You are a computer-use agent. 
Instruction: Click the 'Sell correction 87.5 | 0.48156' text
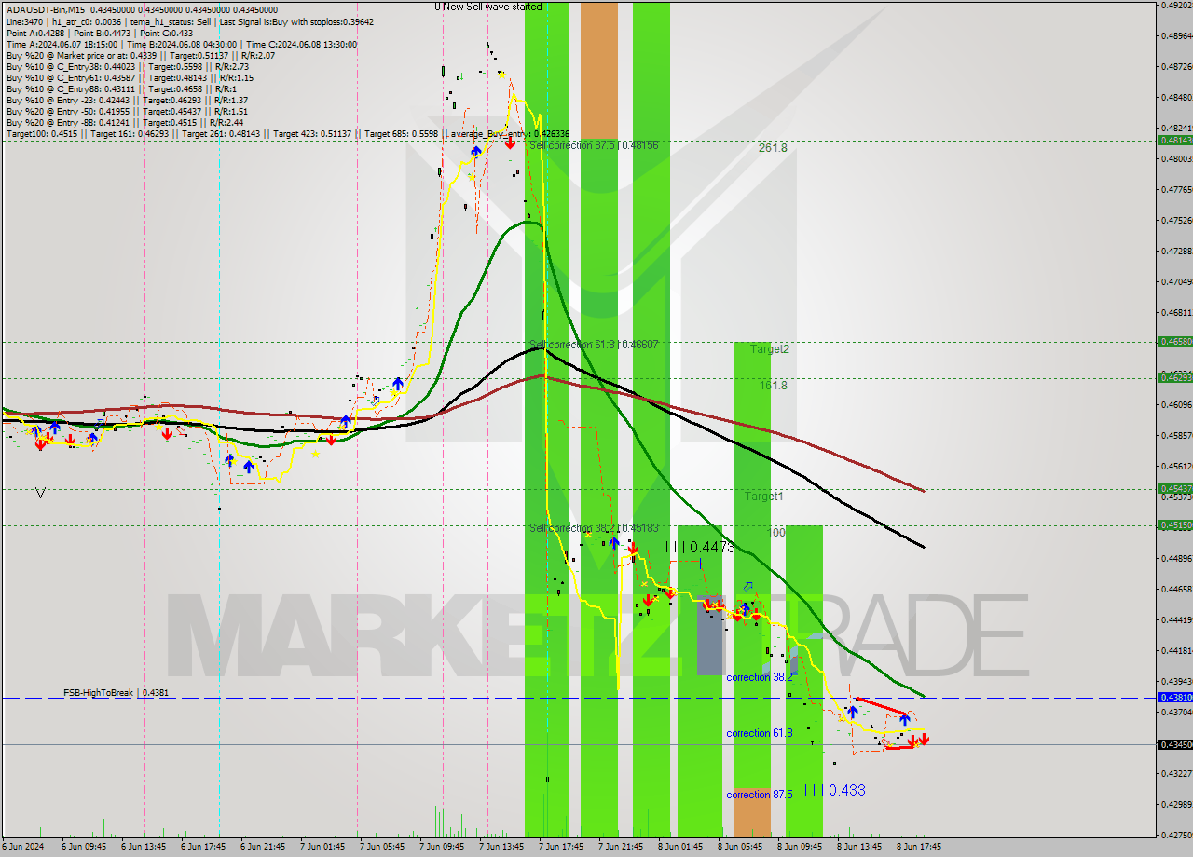tap(594, 146)
